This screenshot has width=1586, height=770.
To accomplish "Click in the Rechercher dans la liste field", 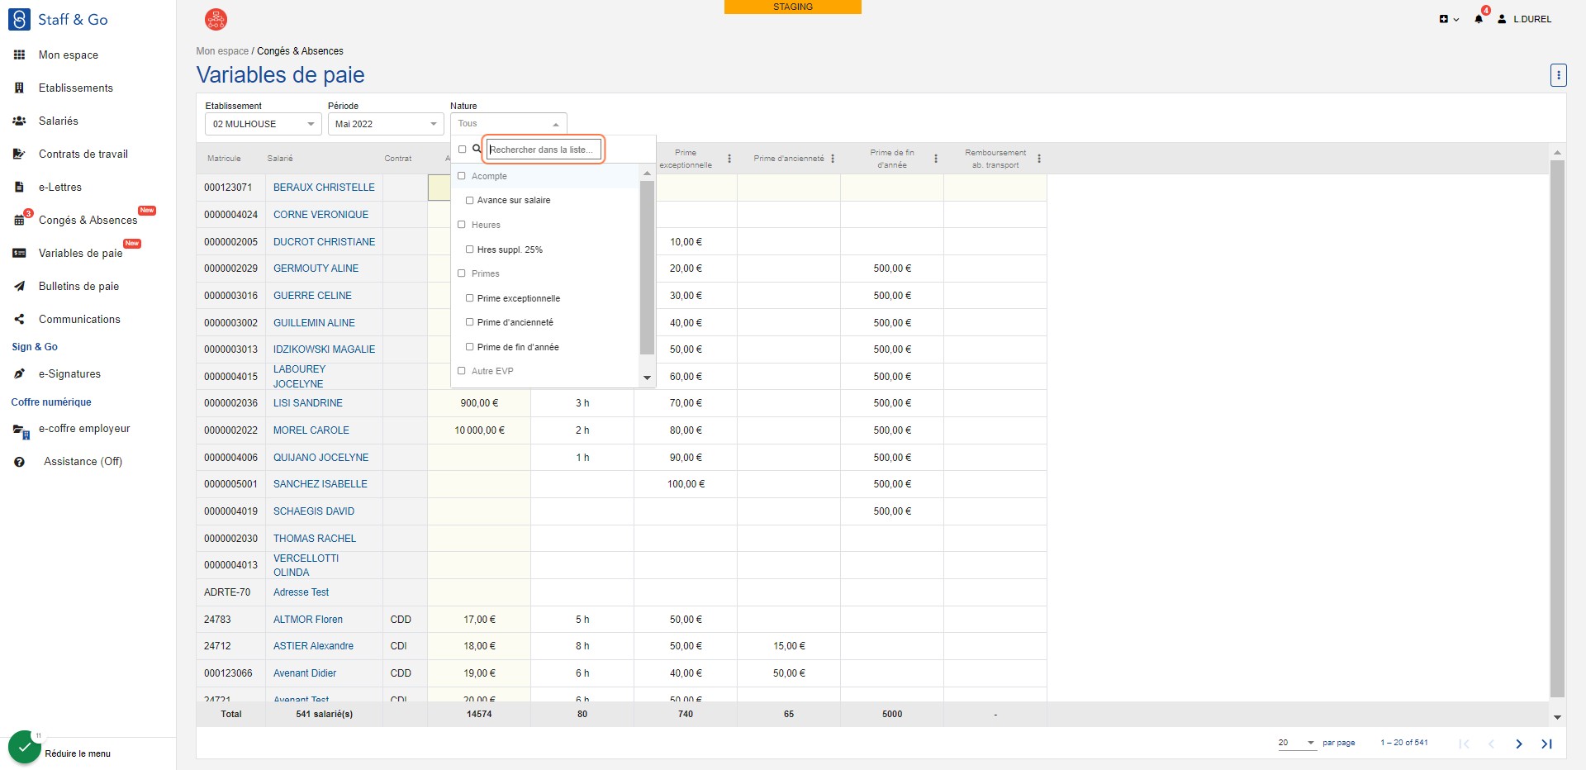I will [x=544, y=150].
